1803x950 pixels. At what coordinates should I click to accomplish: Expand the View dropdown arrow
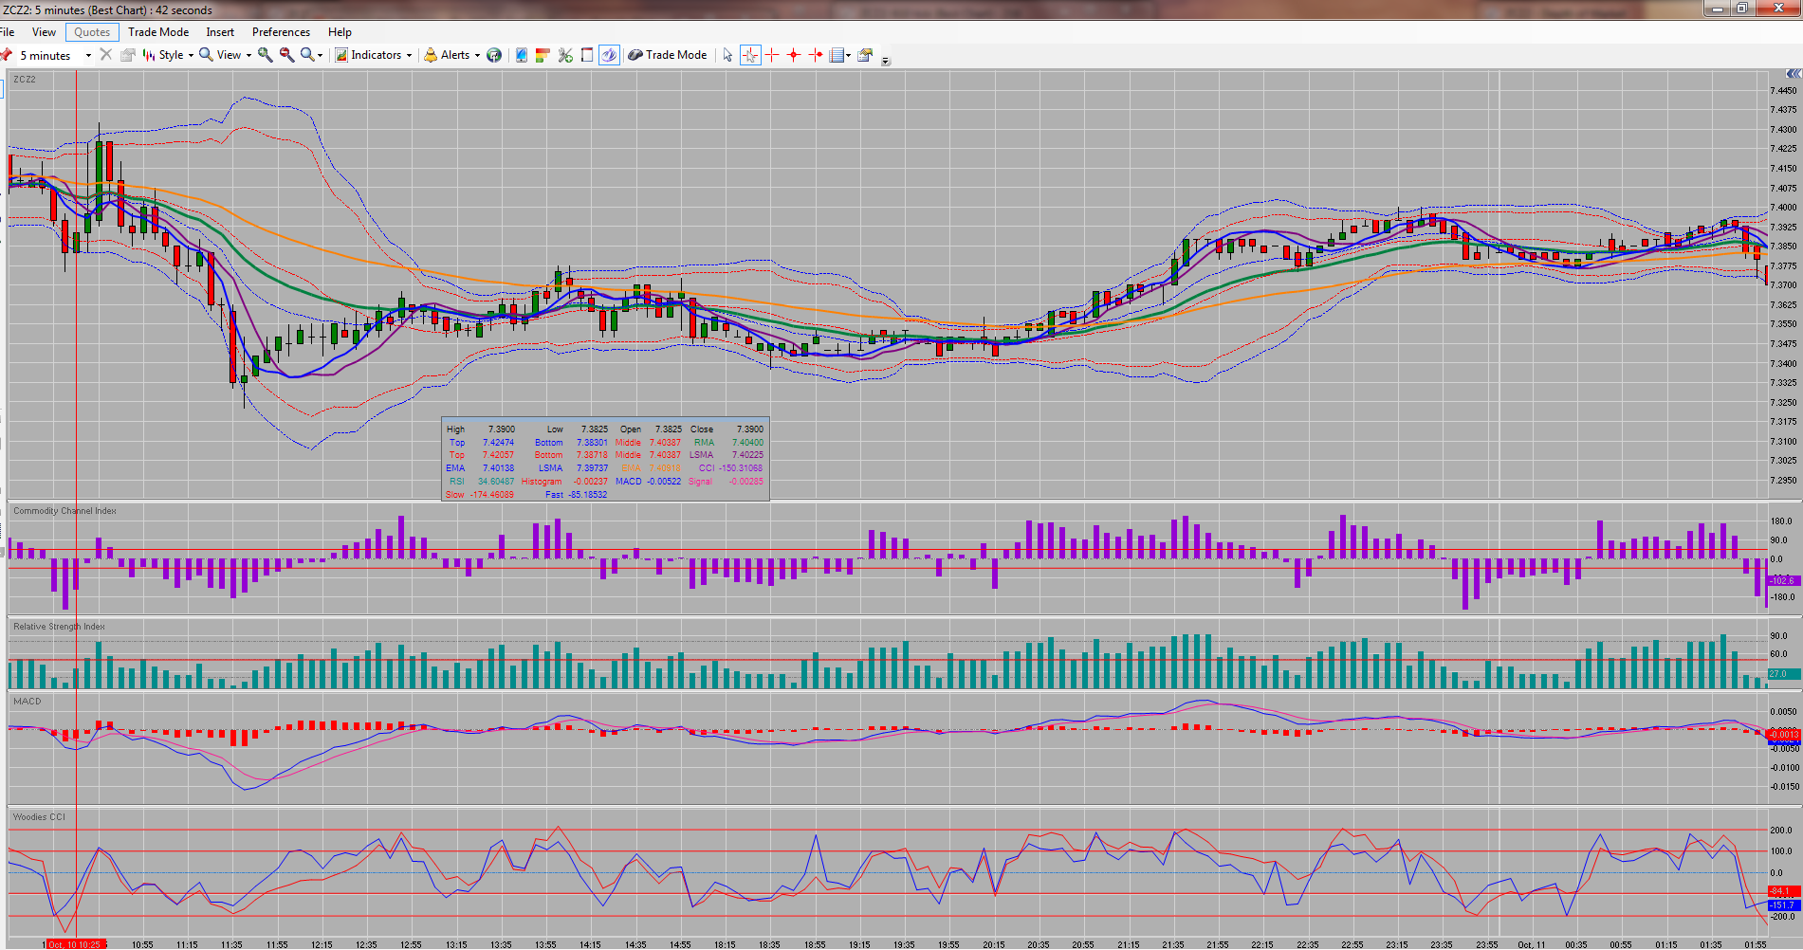click(248, 55)
